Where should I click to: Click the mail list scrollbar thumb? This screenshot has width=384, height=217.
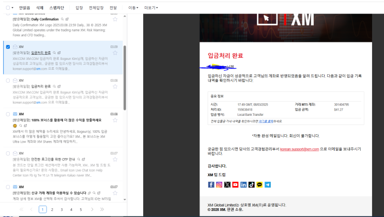(125, 78)
